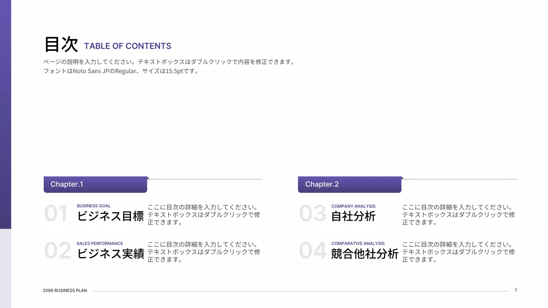This screenshot has width=548, height=308.
Task: Select the SALES PERFORMANCE label
Action: (100, 243)
